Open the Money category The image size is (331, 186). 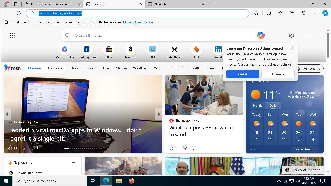(121, 68)
